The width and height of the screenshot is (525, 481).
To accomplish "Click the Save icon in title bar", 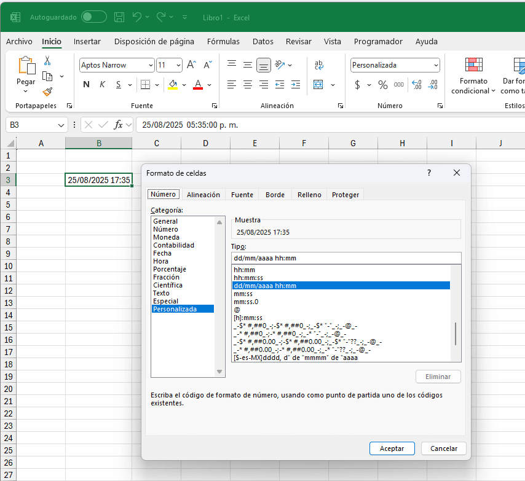I will tap(119, 17).
